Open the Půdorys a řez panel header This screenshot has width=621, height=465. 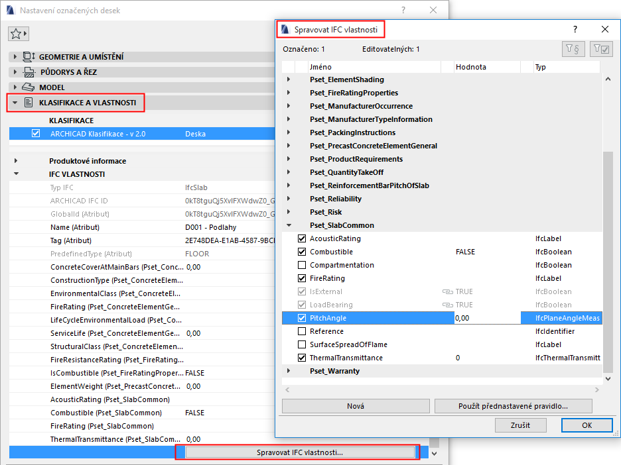coord(141,72)
